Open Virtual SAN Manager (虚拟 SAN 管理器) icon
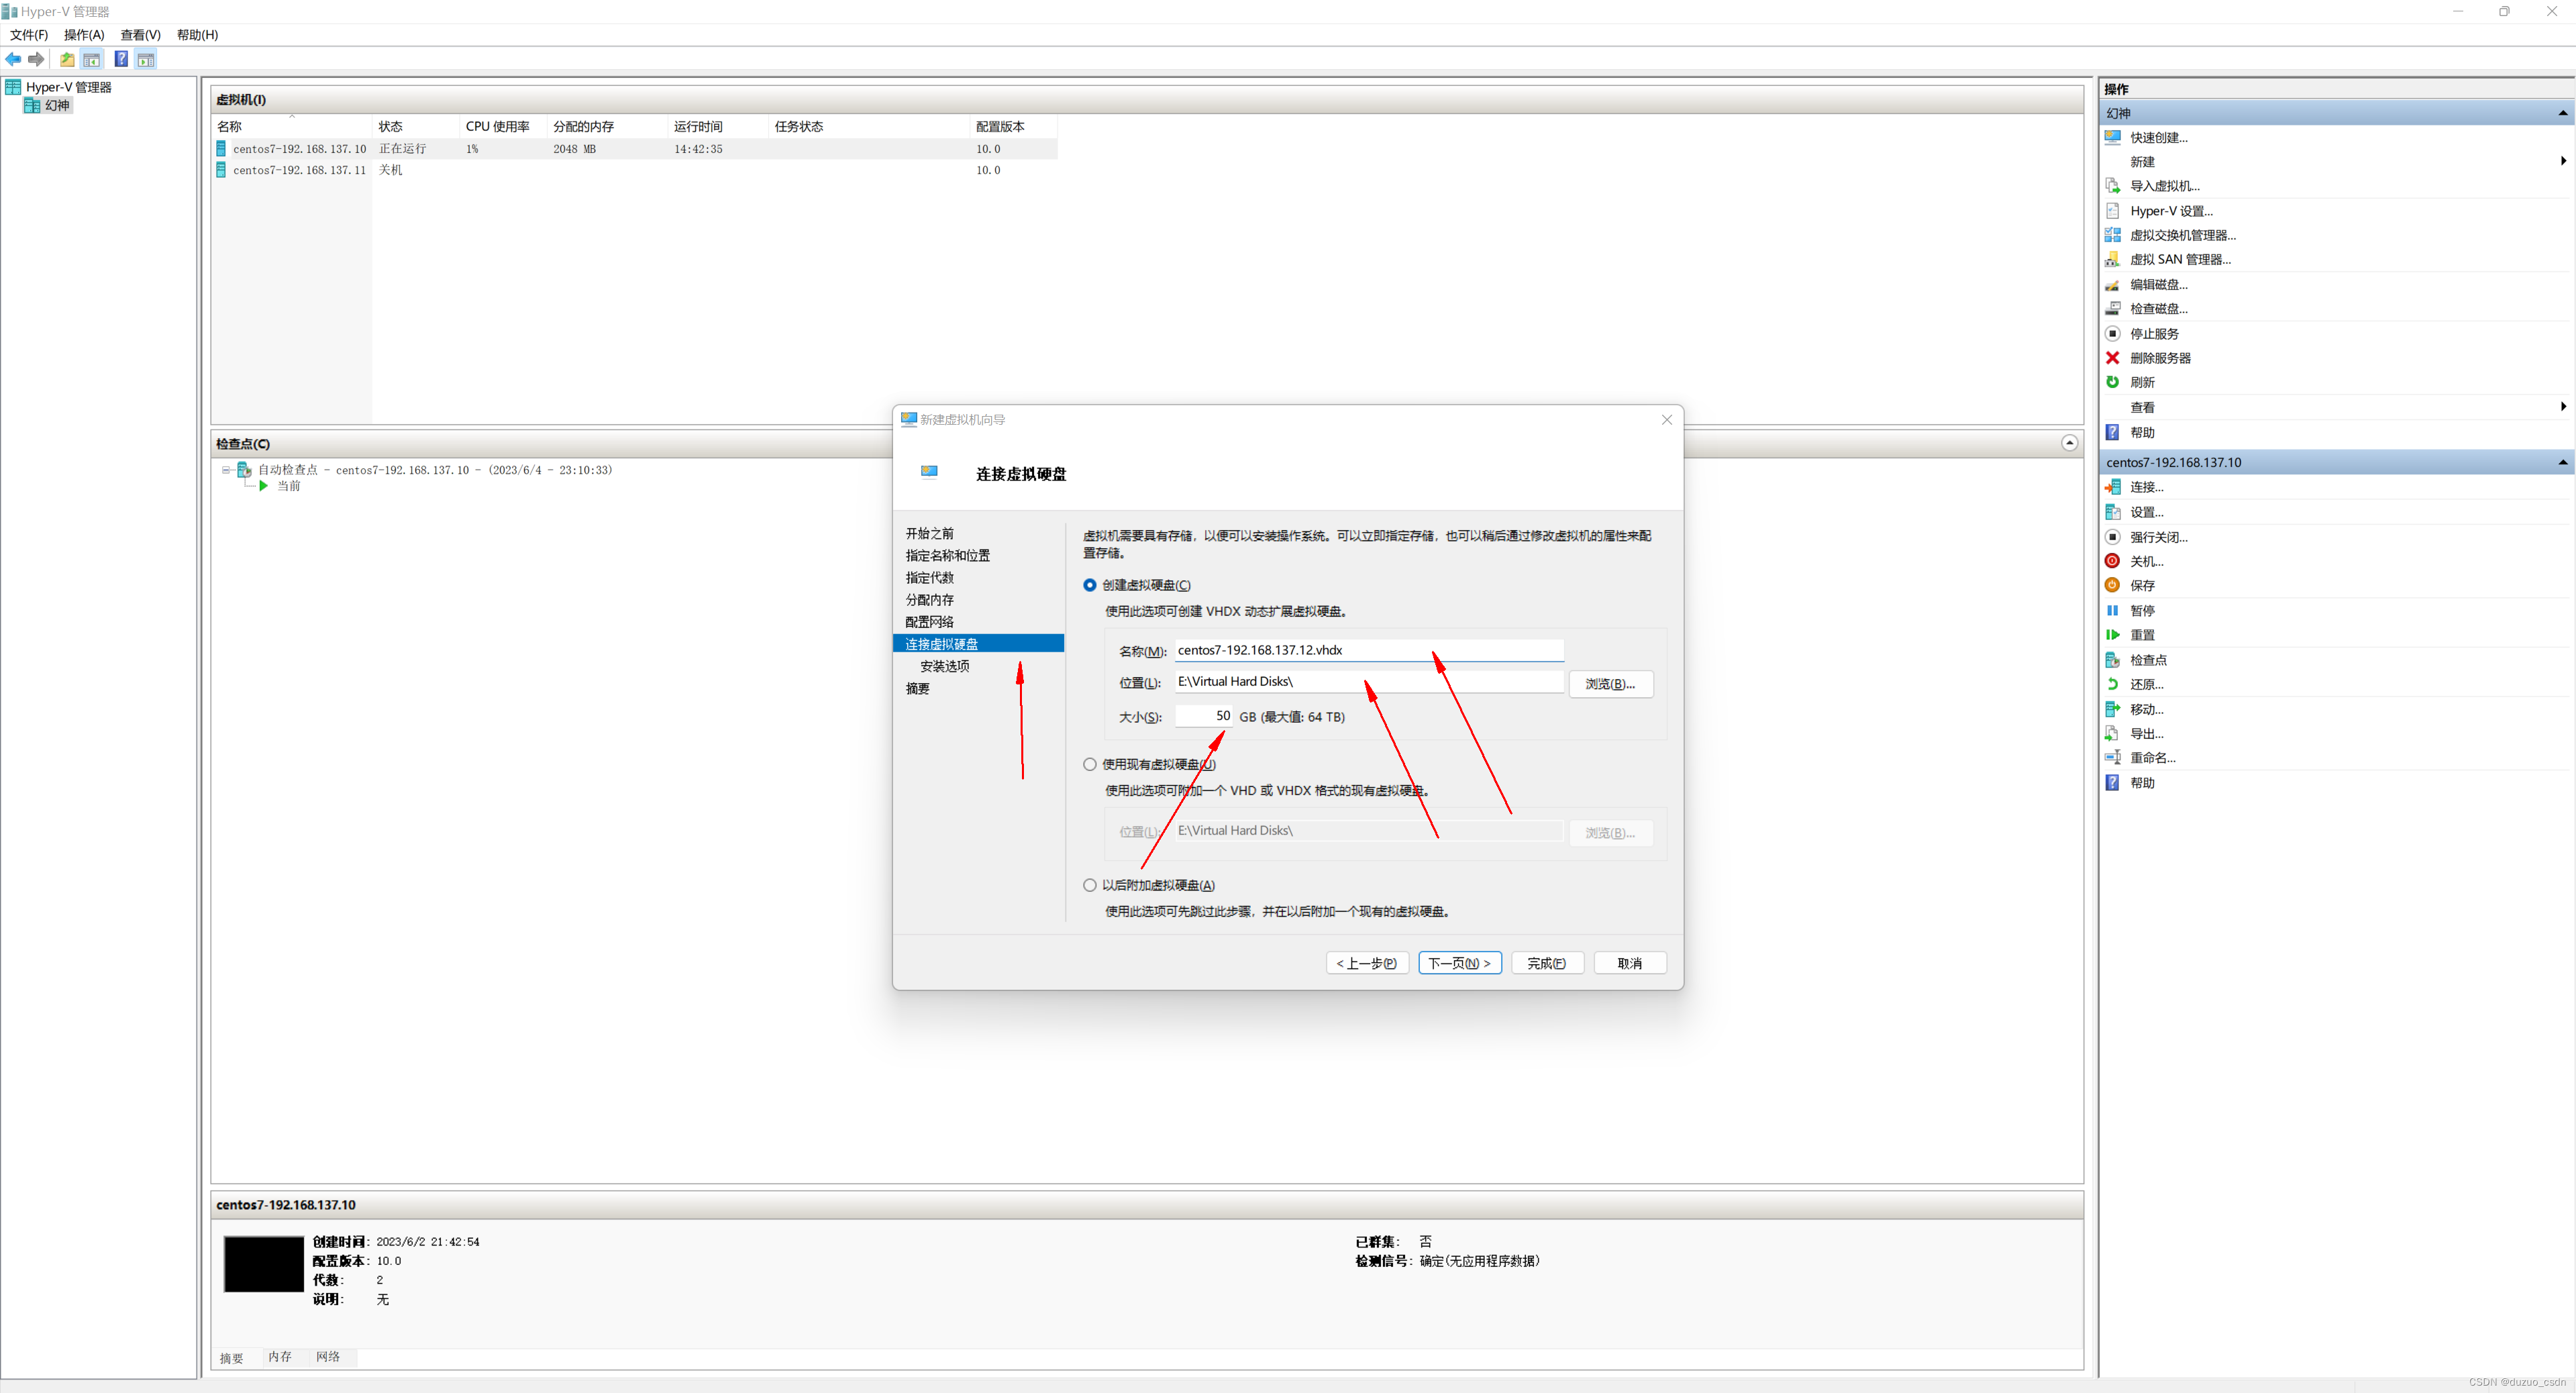The image size is (2576, 1393). click(x=2113, y=259)
